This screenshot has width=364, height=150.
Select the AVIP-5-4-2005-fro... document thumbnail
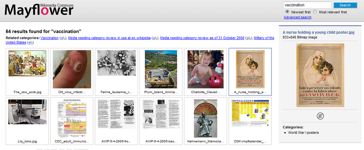(116, 114)
